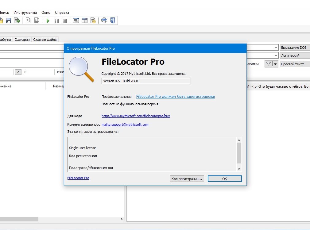Click the Version 8.5 - Build 2868 field
The image size is (310, 230).
tap(146, 81)
